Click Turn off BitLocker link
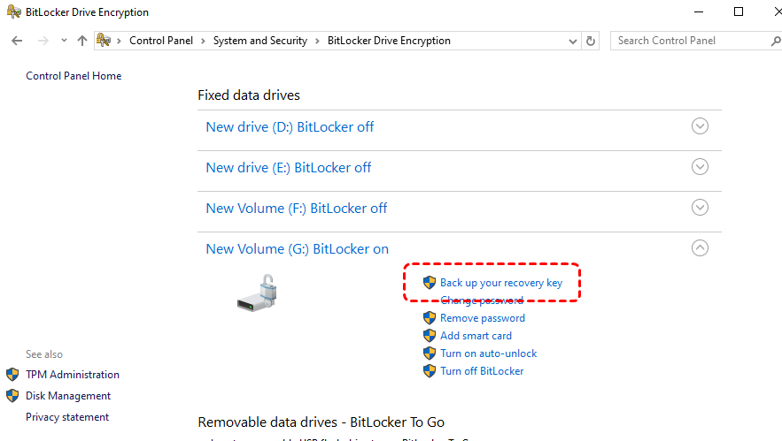The height and width of the screenshot is (441, 782). click(482, 371)
